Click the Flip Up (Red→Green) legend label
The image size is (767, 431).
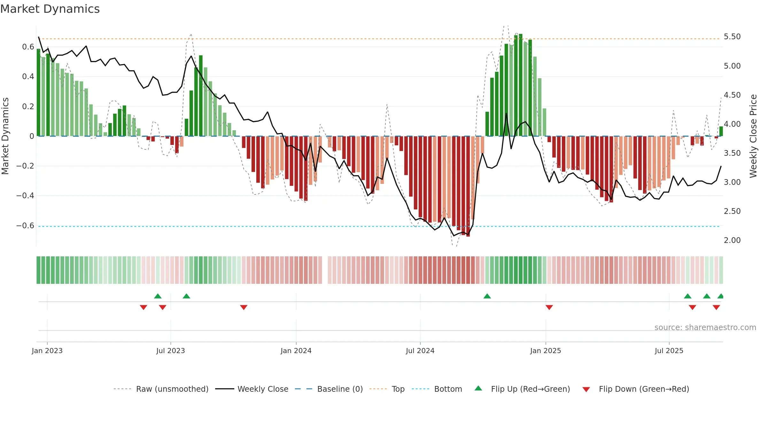click(x=531, y=389)
